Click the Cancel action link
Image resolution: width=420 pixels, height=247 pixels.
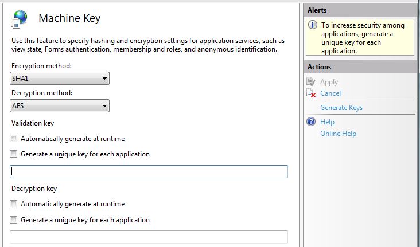[330, 93]
